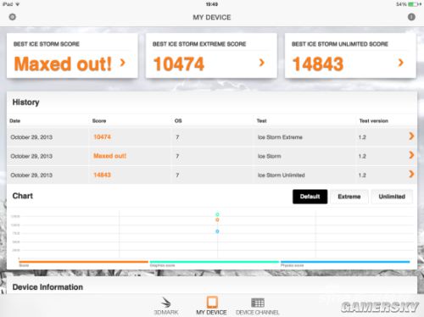The image size is (424, 317).
Task: Click the Chart section heading
Action: tap(23, 196)
